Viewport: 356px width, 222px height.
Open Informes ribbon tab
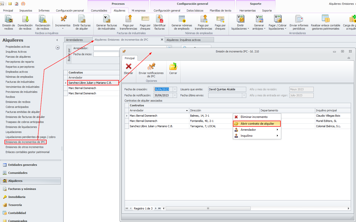click(x=44, y=11)
